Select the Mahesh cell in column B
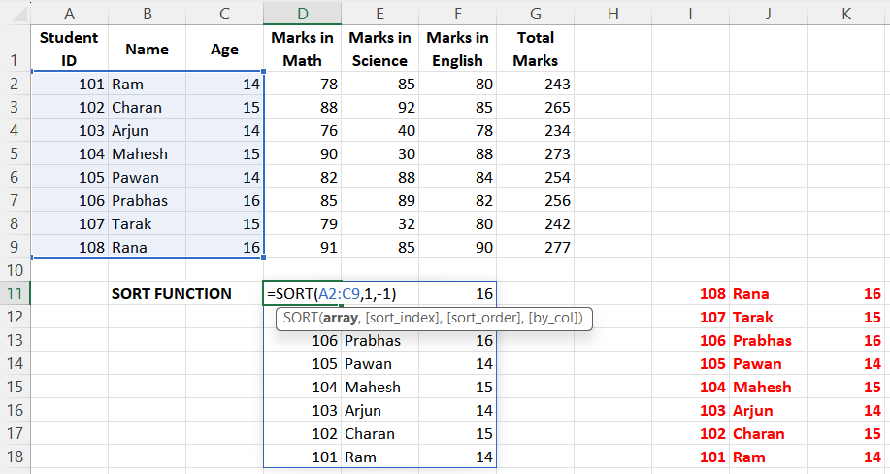This screenshot has height=474, width=890. (x=147, y=154)
